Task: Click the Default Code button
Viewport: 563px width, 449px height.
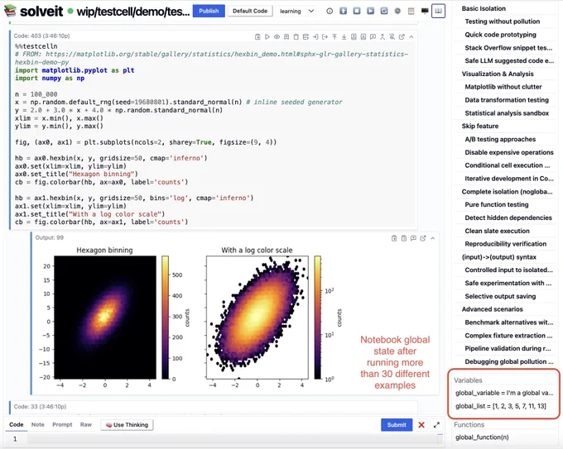Action: click(x=250, y=11)
